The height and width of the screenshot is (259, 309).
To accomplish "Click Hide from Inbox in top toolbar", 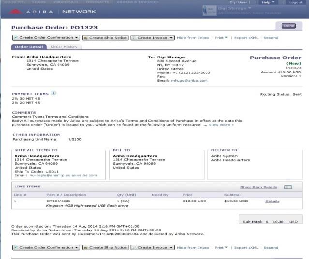I will click(193, 38).
